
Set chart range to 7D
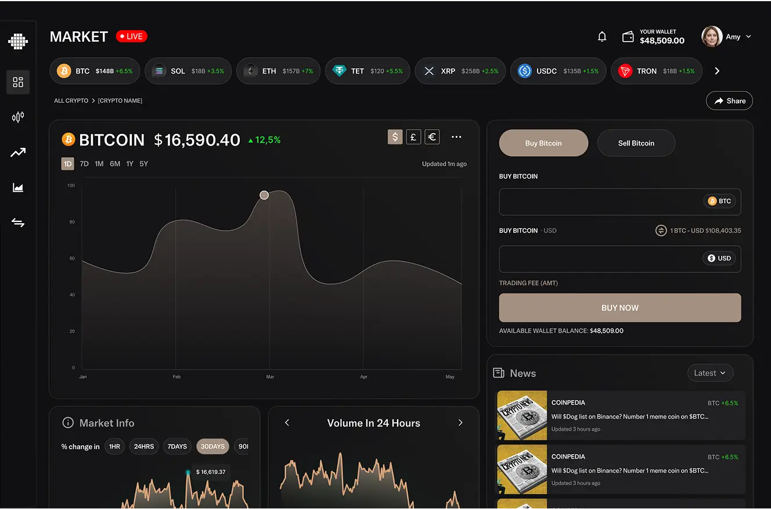pyautogui.click(x=84, y=164)
